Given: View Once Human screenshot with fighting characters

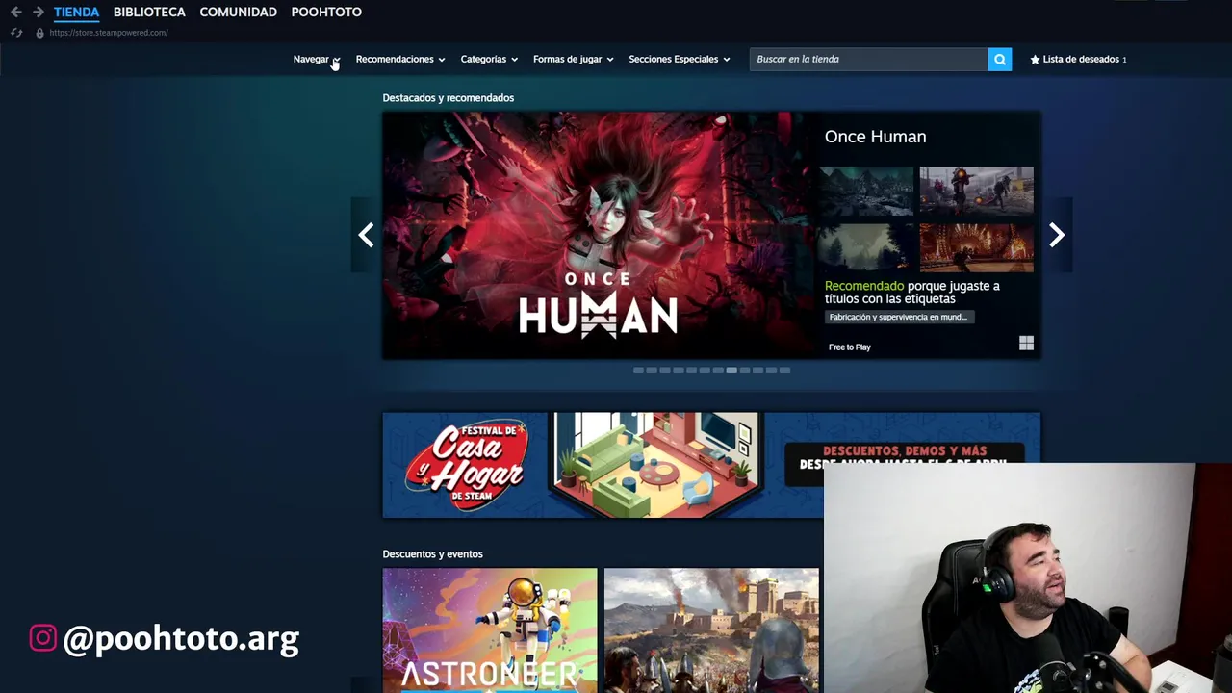Looking at the screenshot, I should pos(976,190).
